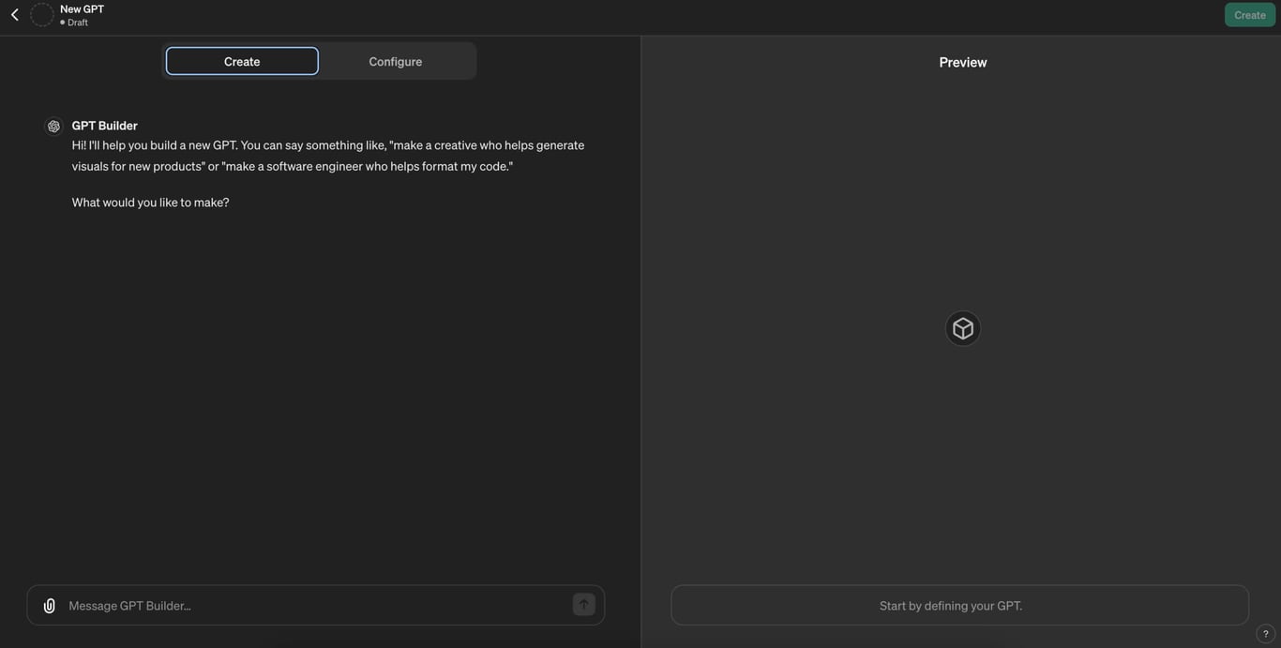Click the Draft status dot indicator
The width and height of the screenshot is (1281, 648).
coord(63,23)
